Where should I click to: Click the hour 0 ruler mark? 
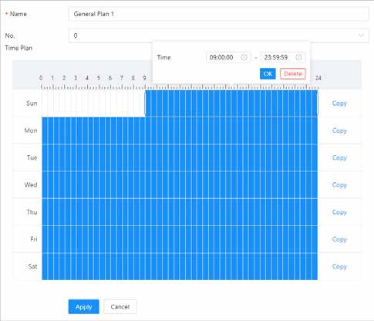(41, 78)
